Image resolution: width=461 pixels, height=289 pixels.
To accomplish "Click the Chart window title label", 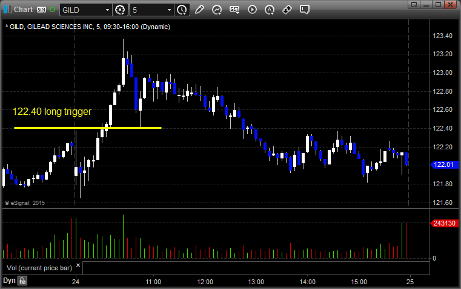I will pos(23,10).
